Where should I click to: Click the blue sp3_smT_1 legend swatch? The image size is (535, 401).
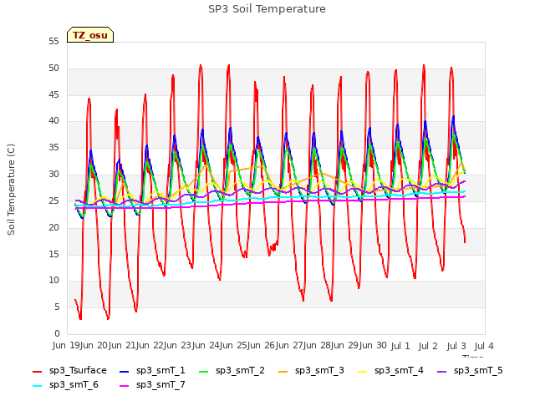point(125,371)
